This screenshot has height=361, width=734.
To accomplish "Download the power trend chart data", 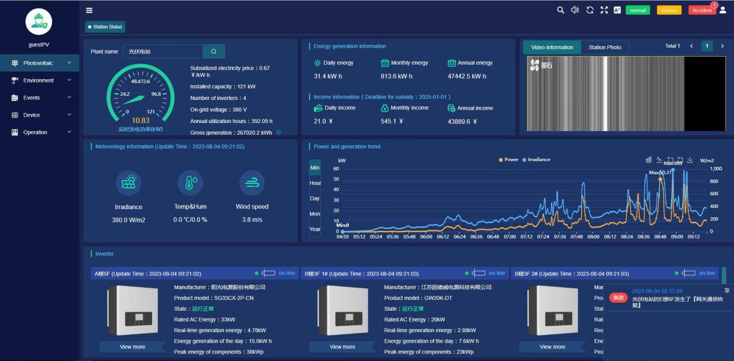I will pos(690,159).
